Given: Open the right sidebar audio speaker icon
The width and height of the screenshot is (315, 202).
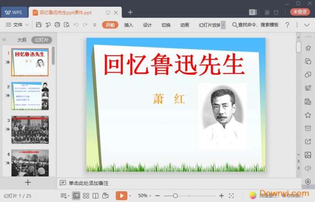Looking at the screenshot, I should [x=308, y=168].
